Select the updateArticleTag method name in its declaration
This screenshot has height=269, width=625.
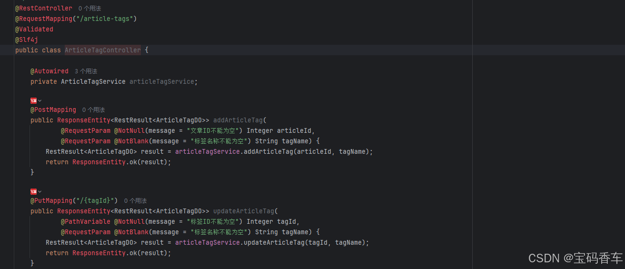pos(243,211)
